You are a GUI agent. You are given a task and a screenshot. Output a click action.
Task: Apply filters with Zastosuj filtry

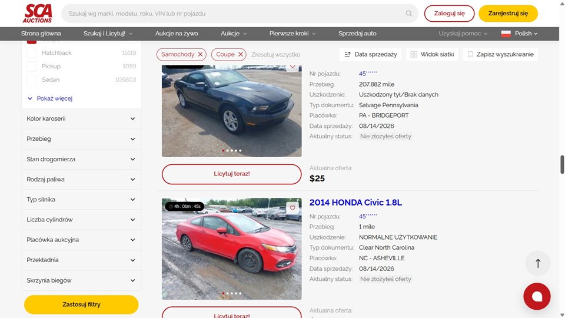point(81,304)
